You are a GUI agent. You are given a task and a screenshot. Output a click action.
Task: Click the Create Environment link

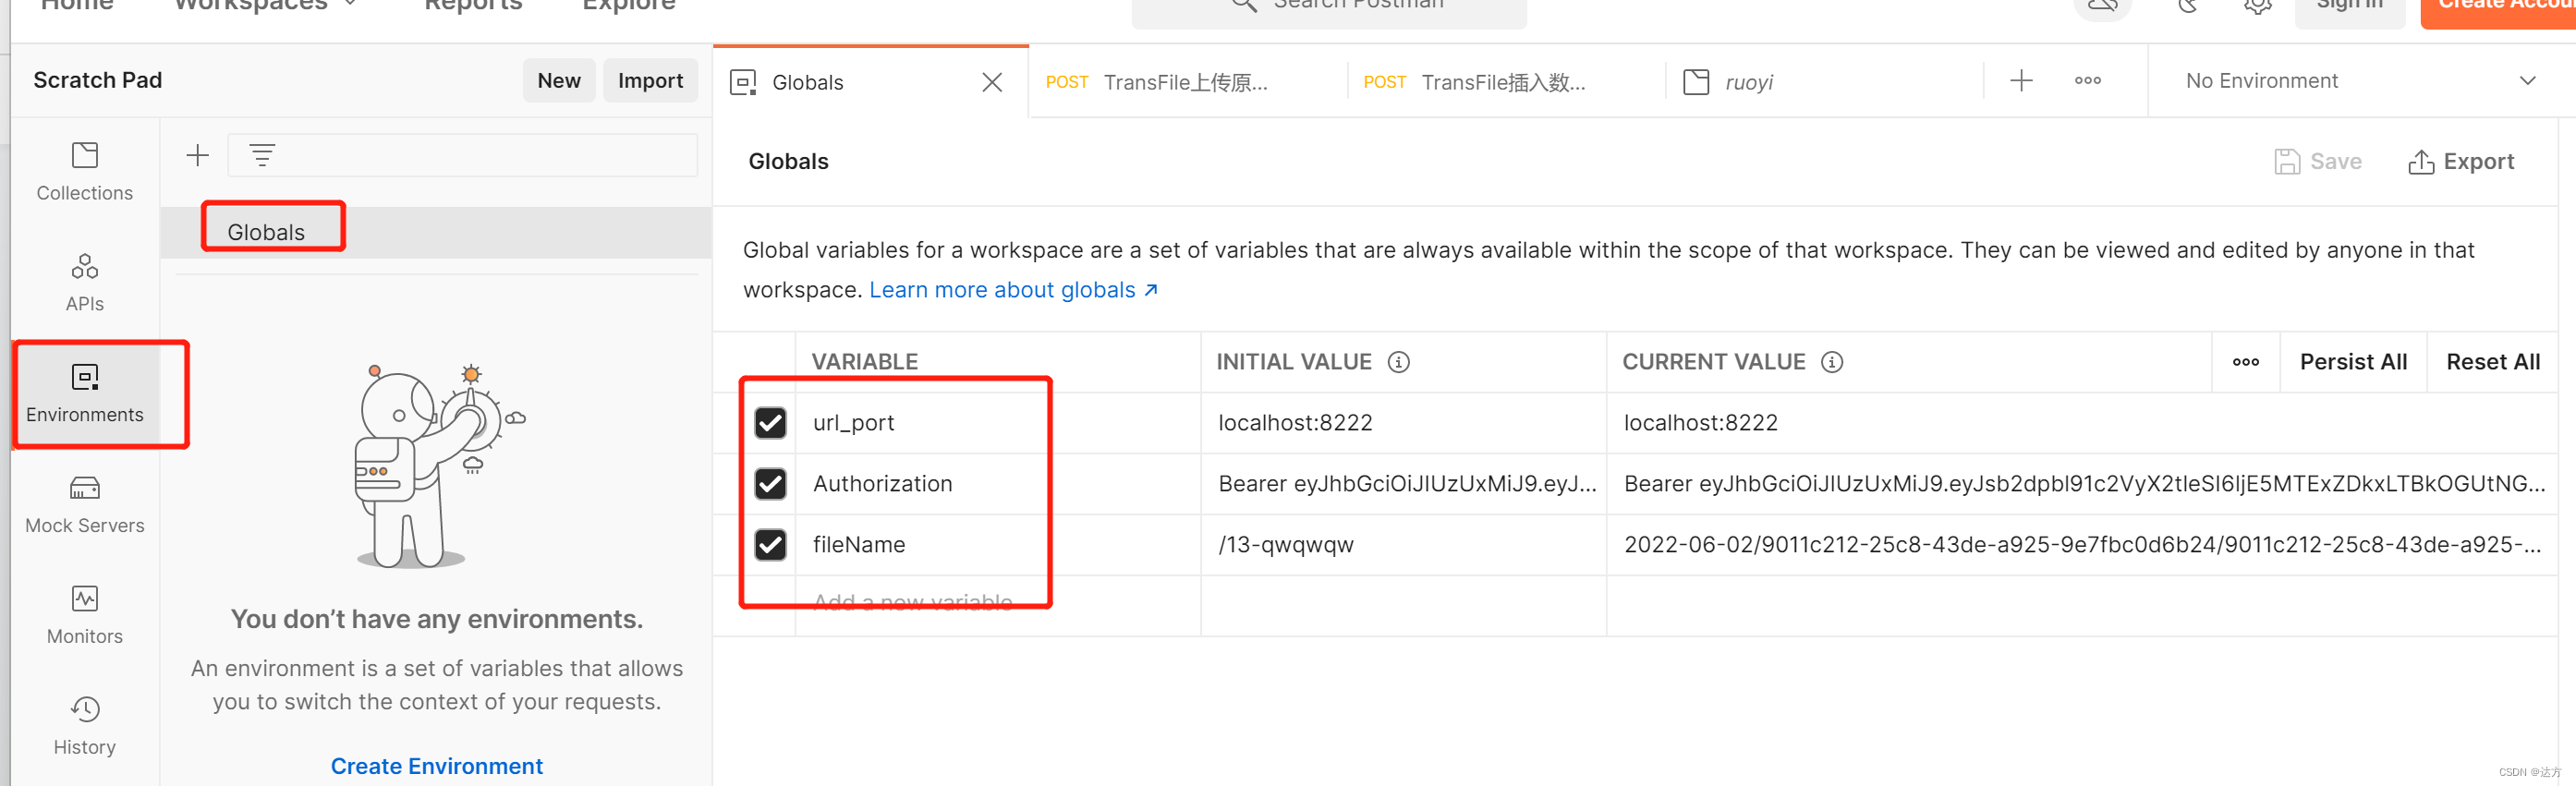click(x=437, y=766)
